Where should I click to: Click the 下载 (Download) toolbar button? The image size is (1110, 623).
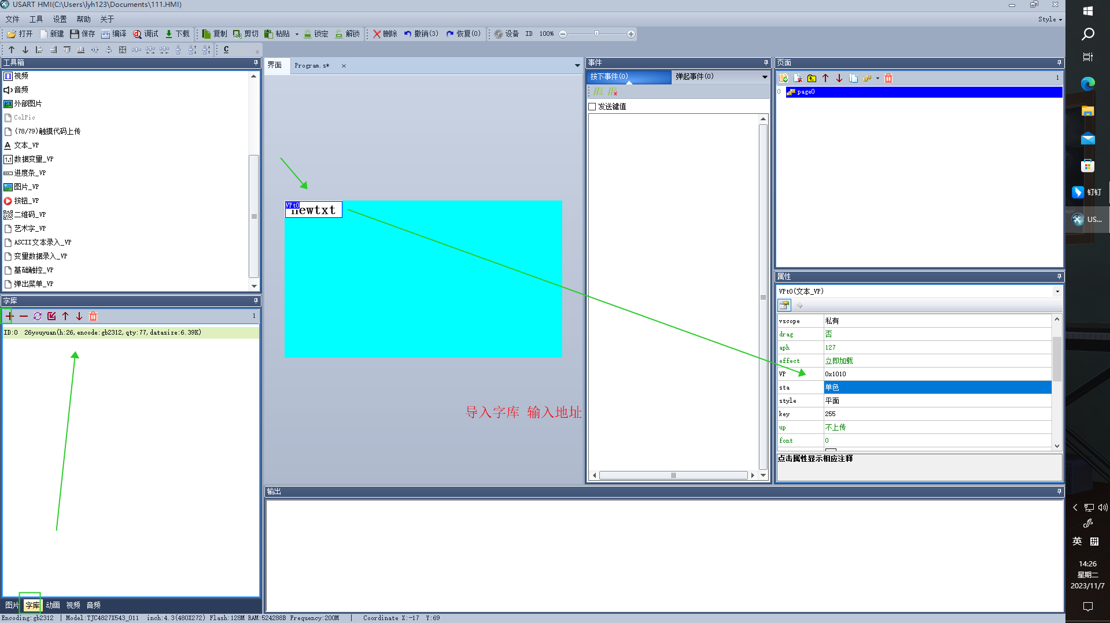(x=177, y=34)
